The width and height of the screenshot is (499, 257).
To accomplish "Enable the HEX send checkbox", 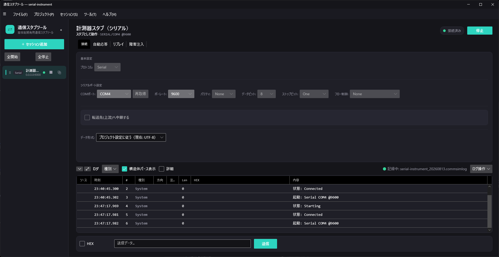I will tap(82, 244).
